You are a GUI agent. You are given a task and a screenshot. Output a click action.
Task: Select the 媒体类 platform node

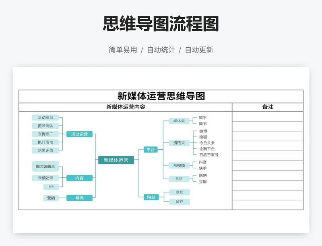coord(179,121)
